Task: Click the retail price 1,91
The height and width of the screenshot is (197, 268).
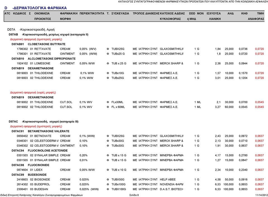Action: pyautogui.click(x=218, y=146)
